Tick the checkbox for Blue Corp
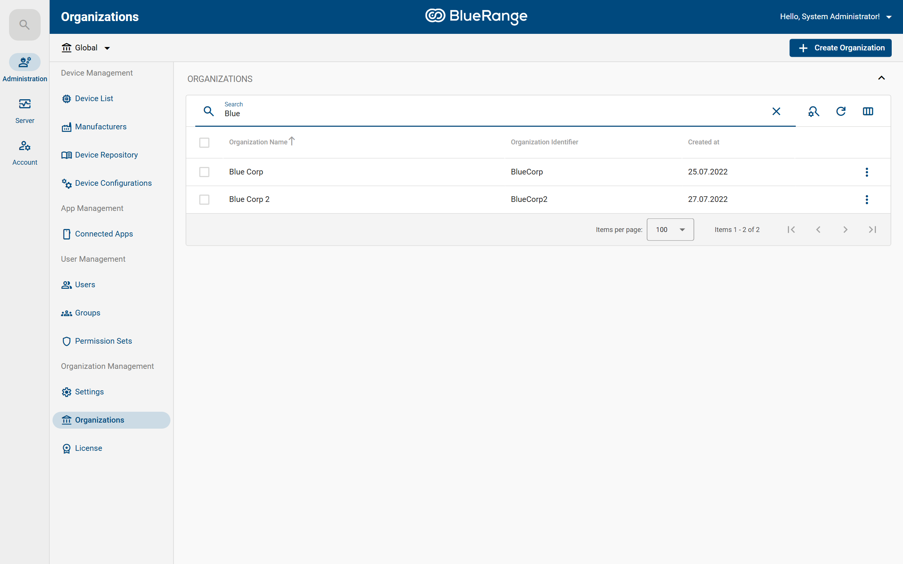903x564 pixels. point(204,172)
